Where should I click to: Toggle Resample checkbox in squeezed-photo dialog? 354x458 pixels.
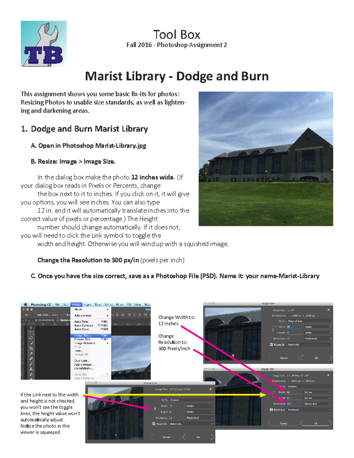(x=154, y=424)
